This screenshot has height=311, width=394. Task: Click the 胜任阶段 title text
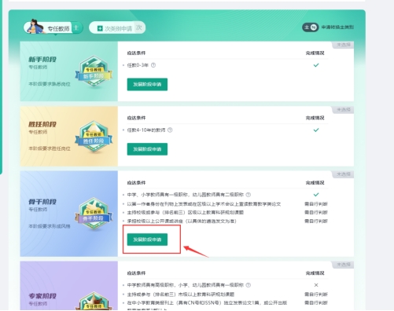point(42,124)
